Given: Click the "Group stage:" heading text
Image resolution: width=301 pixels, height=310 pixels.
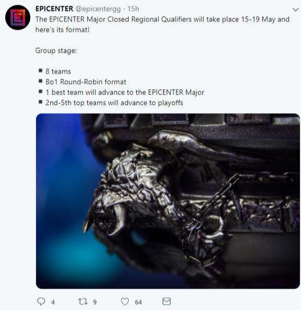Looking at the screenshot, I should pyautogui.click(x=56, y=51).
